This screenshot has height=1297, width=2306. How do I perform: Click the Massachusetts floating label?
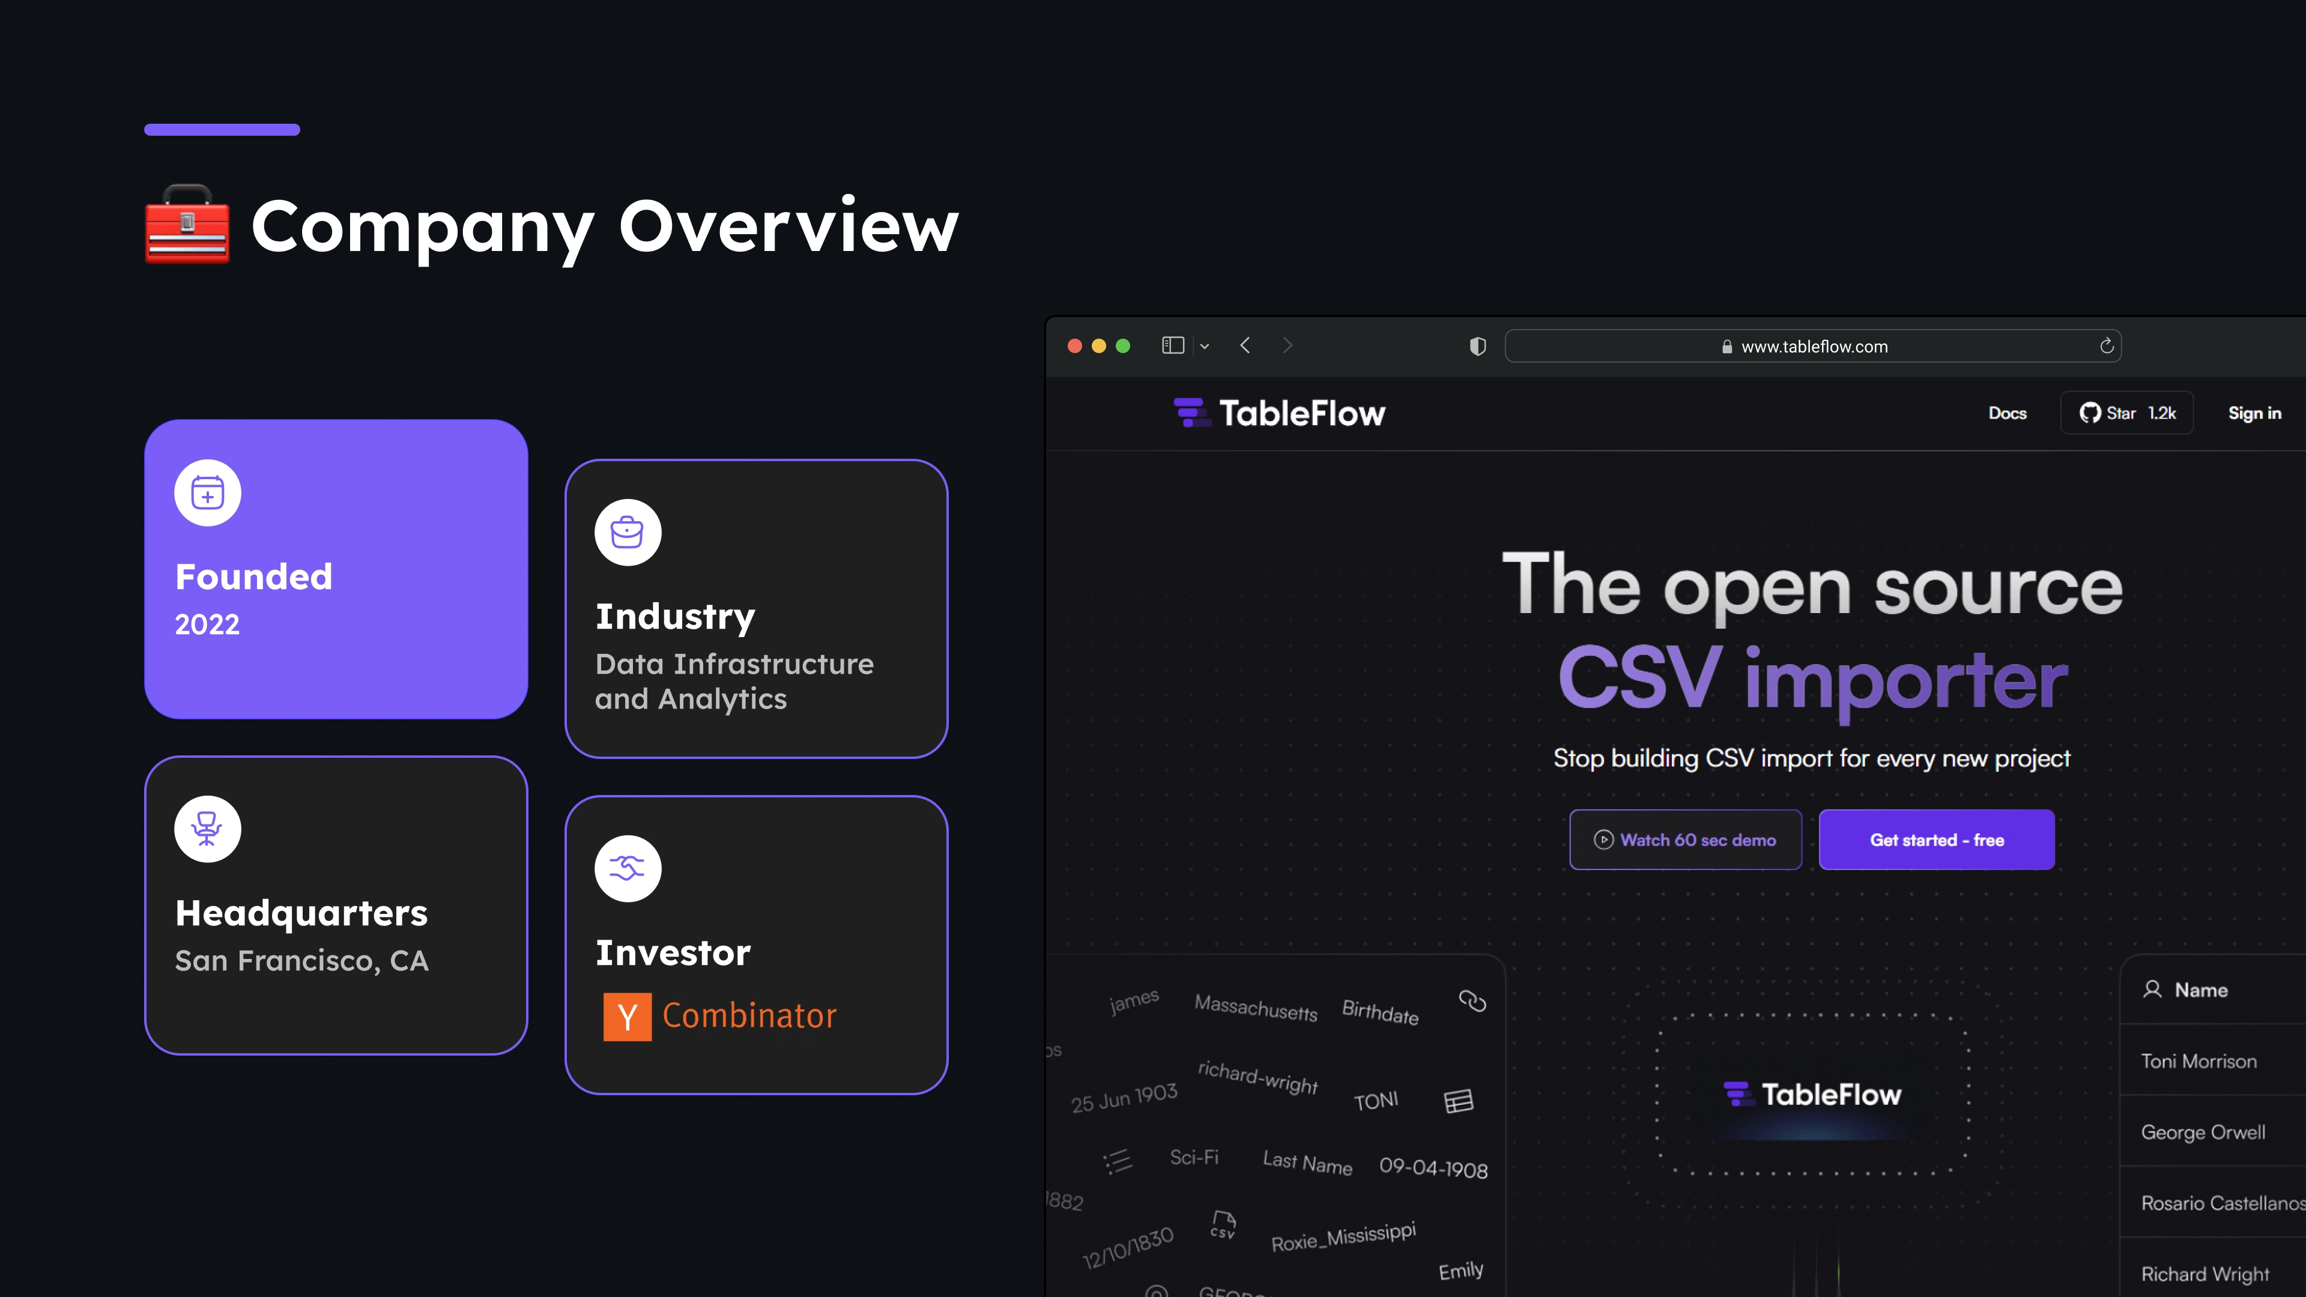pyautogui.click(x=1256, y=1008)
